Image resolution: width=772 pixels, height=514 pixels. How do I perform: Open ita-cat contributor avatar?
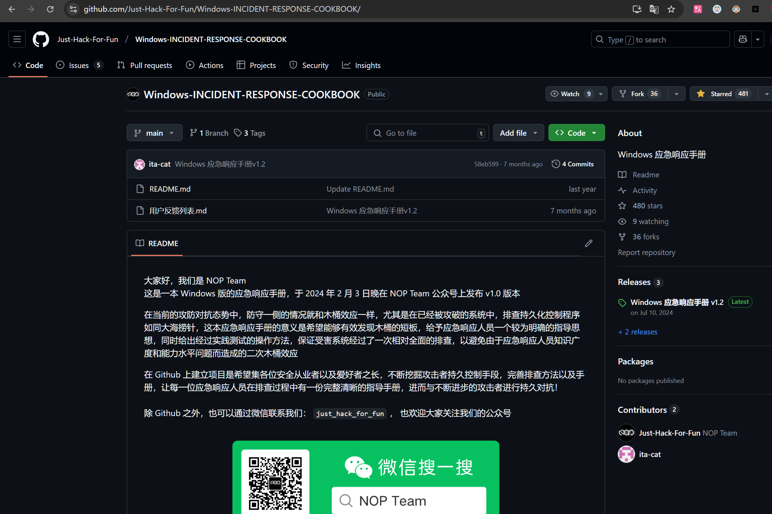click(x=626, y=455)
